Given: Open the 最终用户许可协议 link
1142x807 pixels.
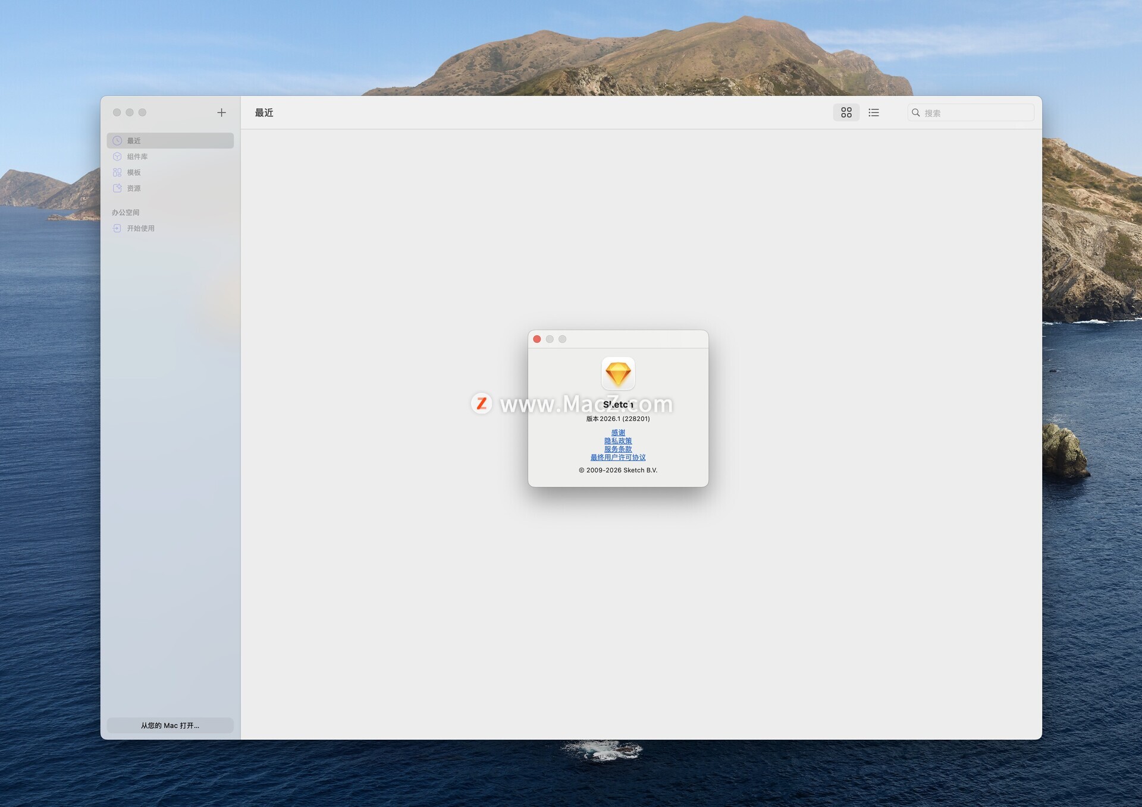Looking at the screenshot, I should tap(618, 458).
